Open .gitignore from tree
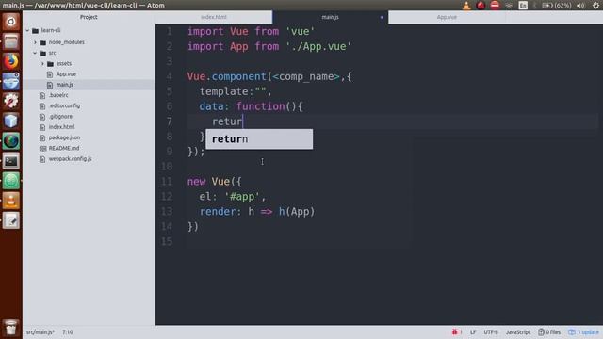The width and height of the screenshot is (603, 339). (60, 117)
